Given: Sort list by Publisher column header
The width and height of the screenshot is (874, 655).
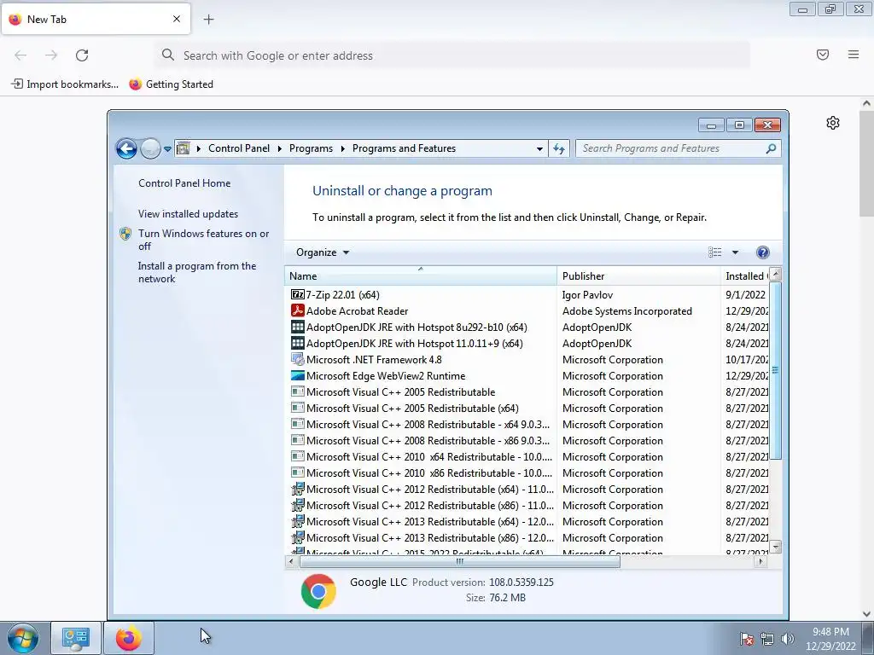Looking at the screenshot, I should 638,275.
